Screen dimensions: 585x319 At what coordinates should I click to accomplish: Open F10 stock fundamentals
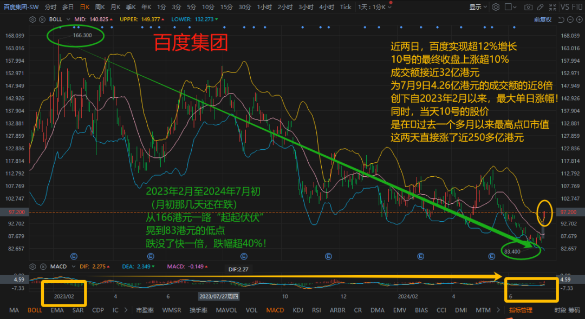coord(577,6)
